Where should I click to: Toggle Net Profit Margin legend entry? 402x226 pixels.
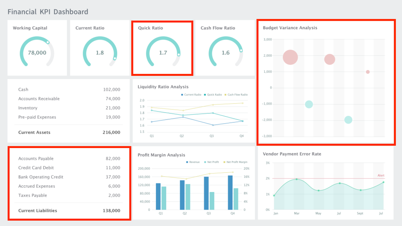(x=235, y=162)
